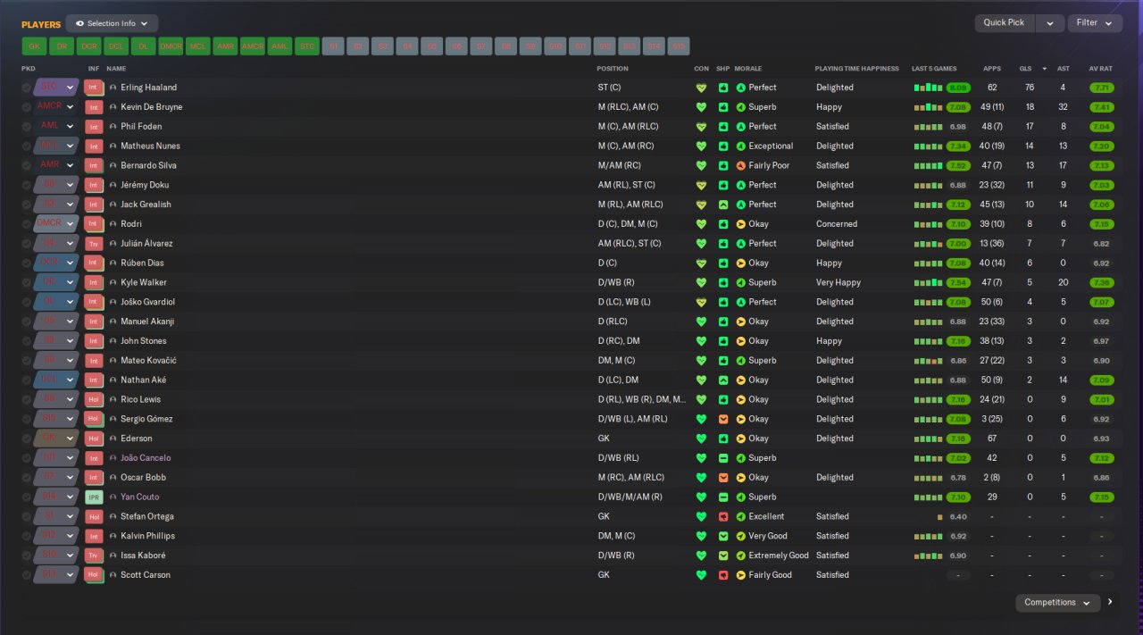Select the DMCR position slot
The image size is (1143, 635).
(x=171, y=46)
